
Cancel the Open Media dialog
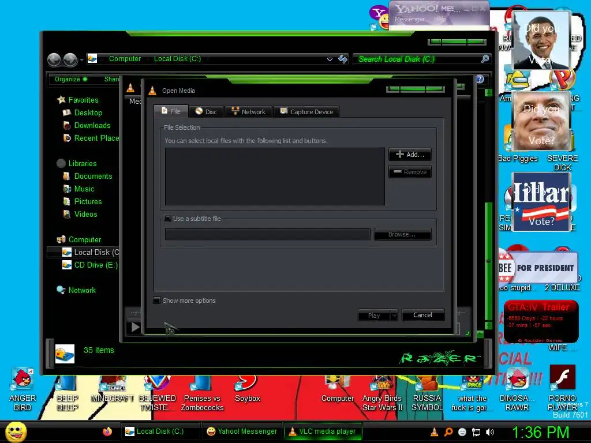coord(423,315)
